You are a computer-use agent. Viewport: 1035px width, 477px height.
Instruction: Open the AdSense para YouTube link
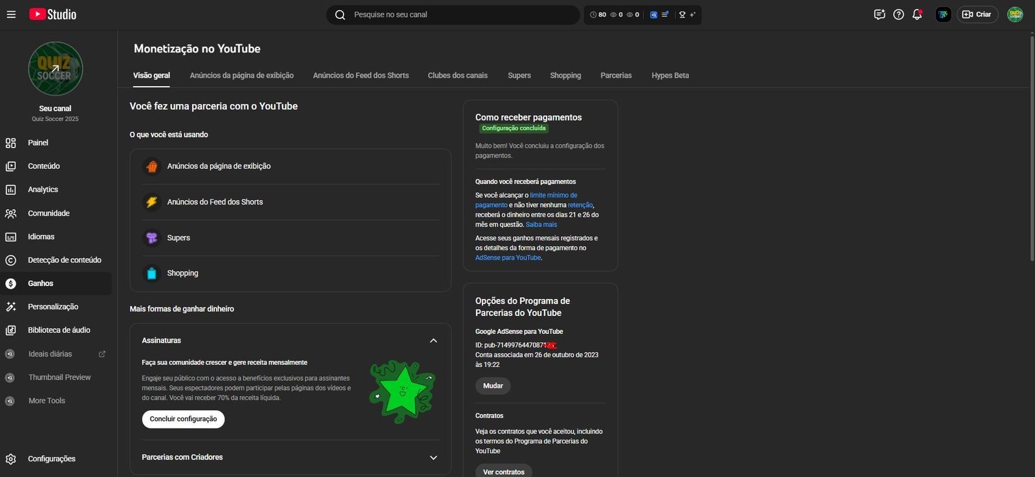508,258
